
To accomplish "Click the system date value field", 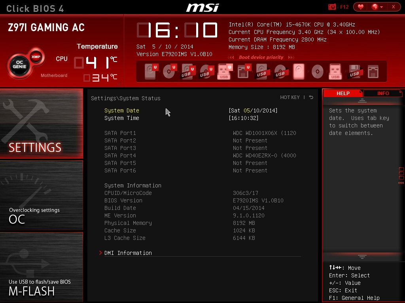I will [x=253, y=110].
